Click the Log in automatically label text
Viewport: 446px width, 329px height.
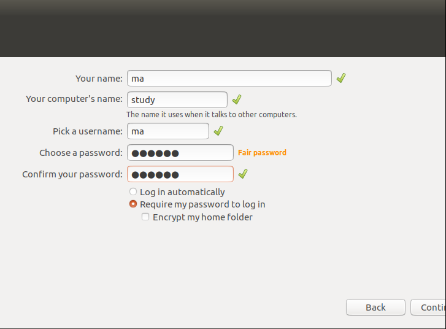pyautogui.click(x=182, y=192)
